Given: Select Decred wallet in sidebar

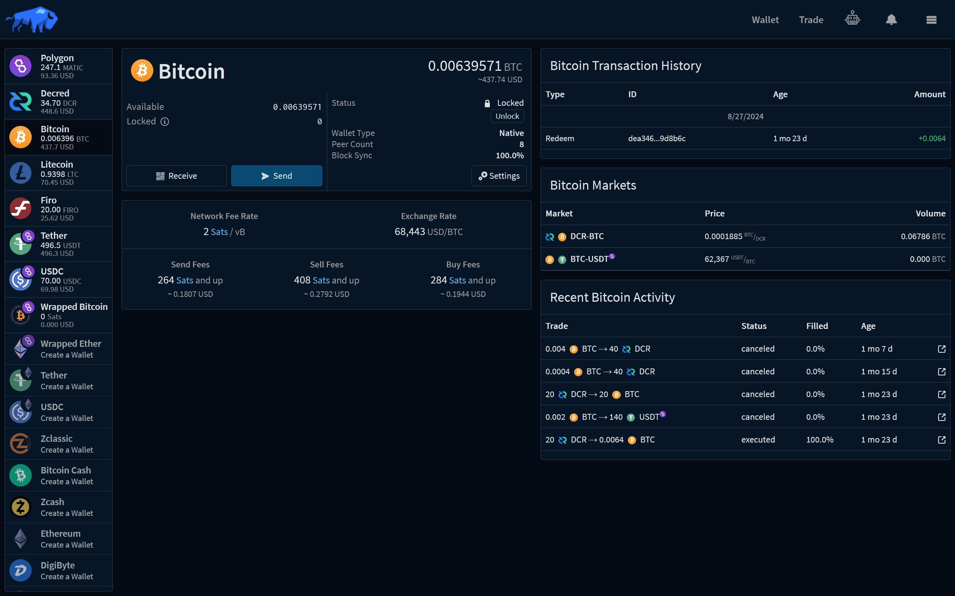Looking at the screenshot, I should click(59, 102).
